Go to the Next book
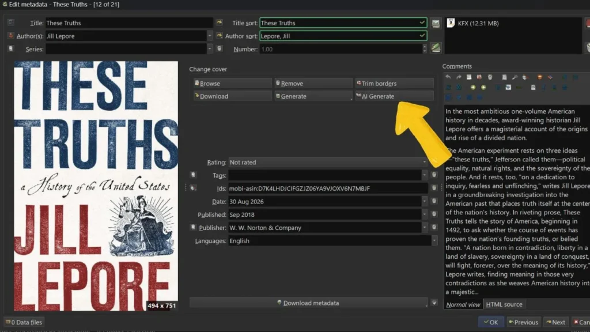The image size is (590, 332). [556, 322]
